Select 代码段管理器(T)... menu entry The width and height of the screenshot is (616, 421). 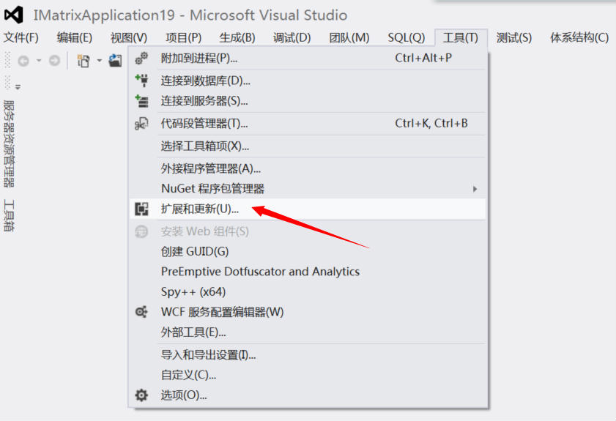click(308, 124)
